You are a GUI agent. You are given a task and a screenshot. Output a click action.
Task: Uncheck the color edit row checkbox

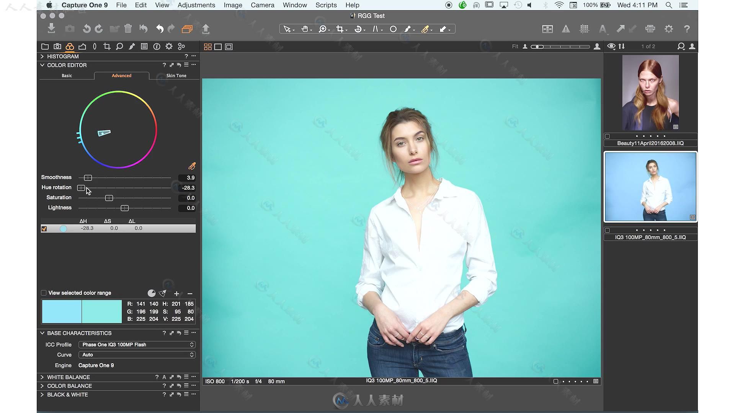click(x=44, y=229)
